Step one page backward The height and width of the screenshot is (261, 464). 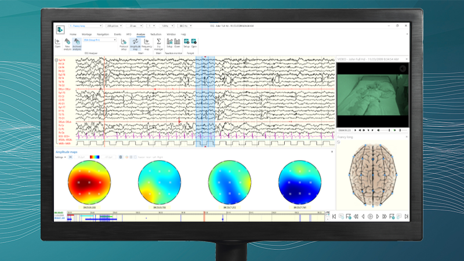tap(363, 216)
